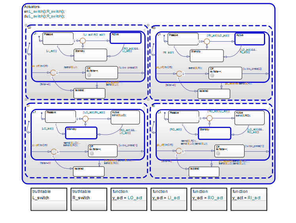Select the highlighted Standby state inside LI
This screenshot has width=296, height=223.
[81, 133]
